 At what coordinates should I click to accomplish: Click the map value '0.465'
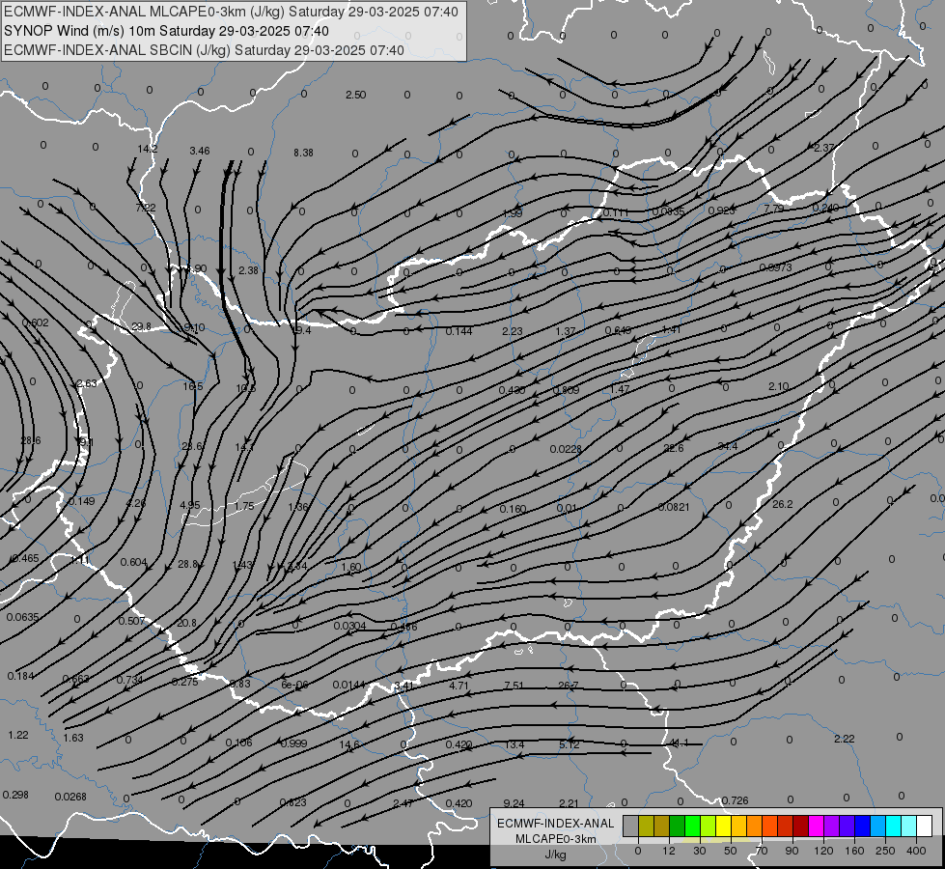(x=25, y=558)
